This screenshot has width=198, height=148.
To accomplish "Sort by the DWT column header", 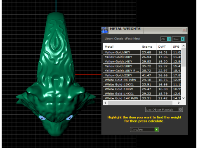I will tap(164, 46).
